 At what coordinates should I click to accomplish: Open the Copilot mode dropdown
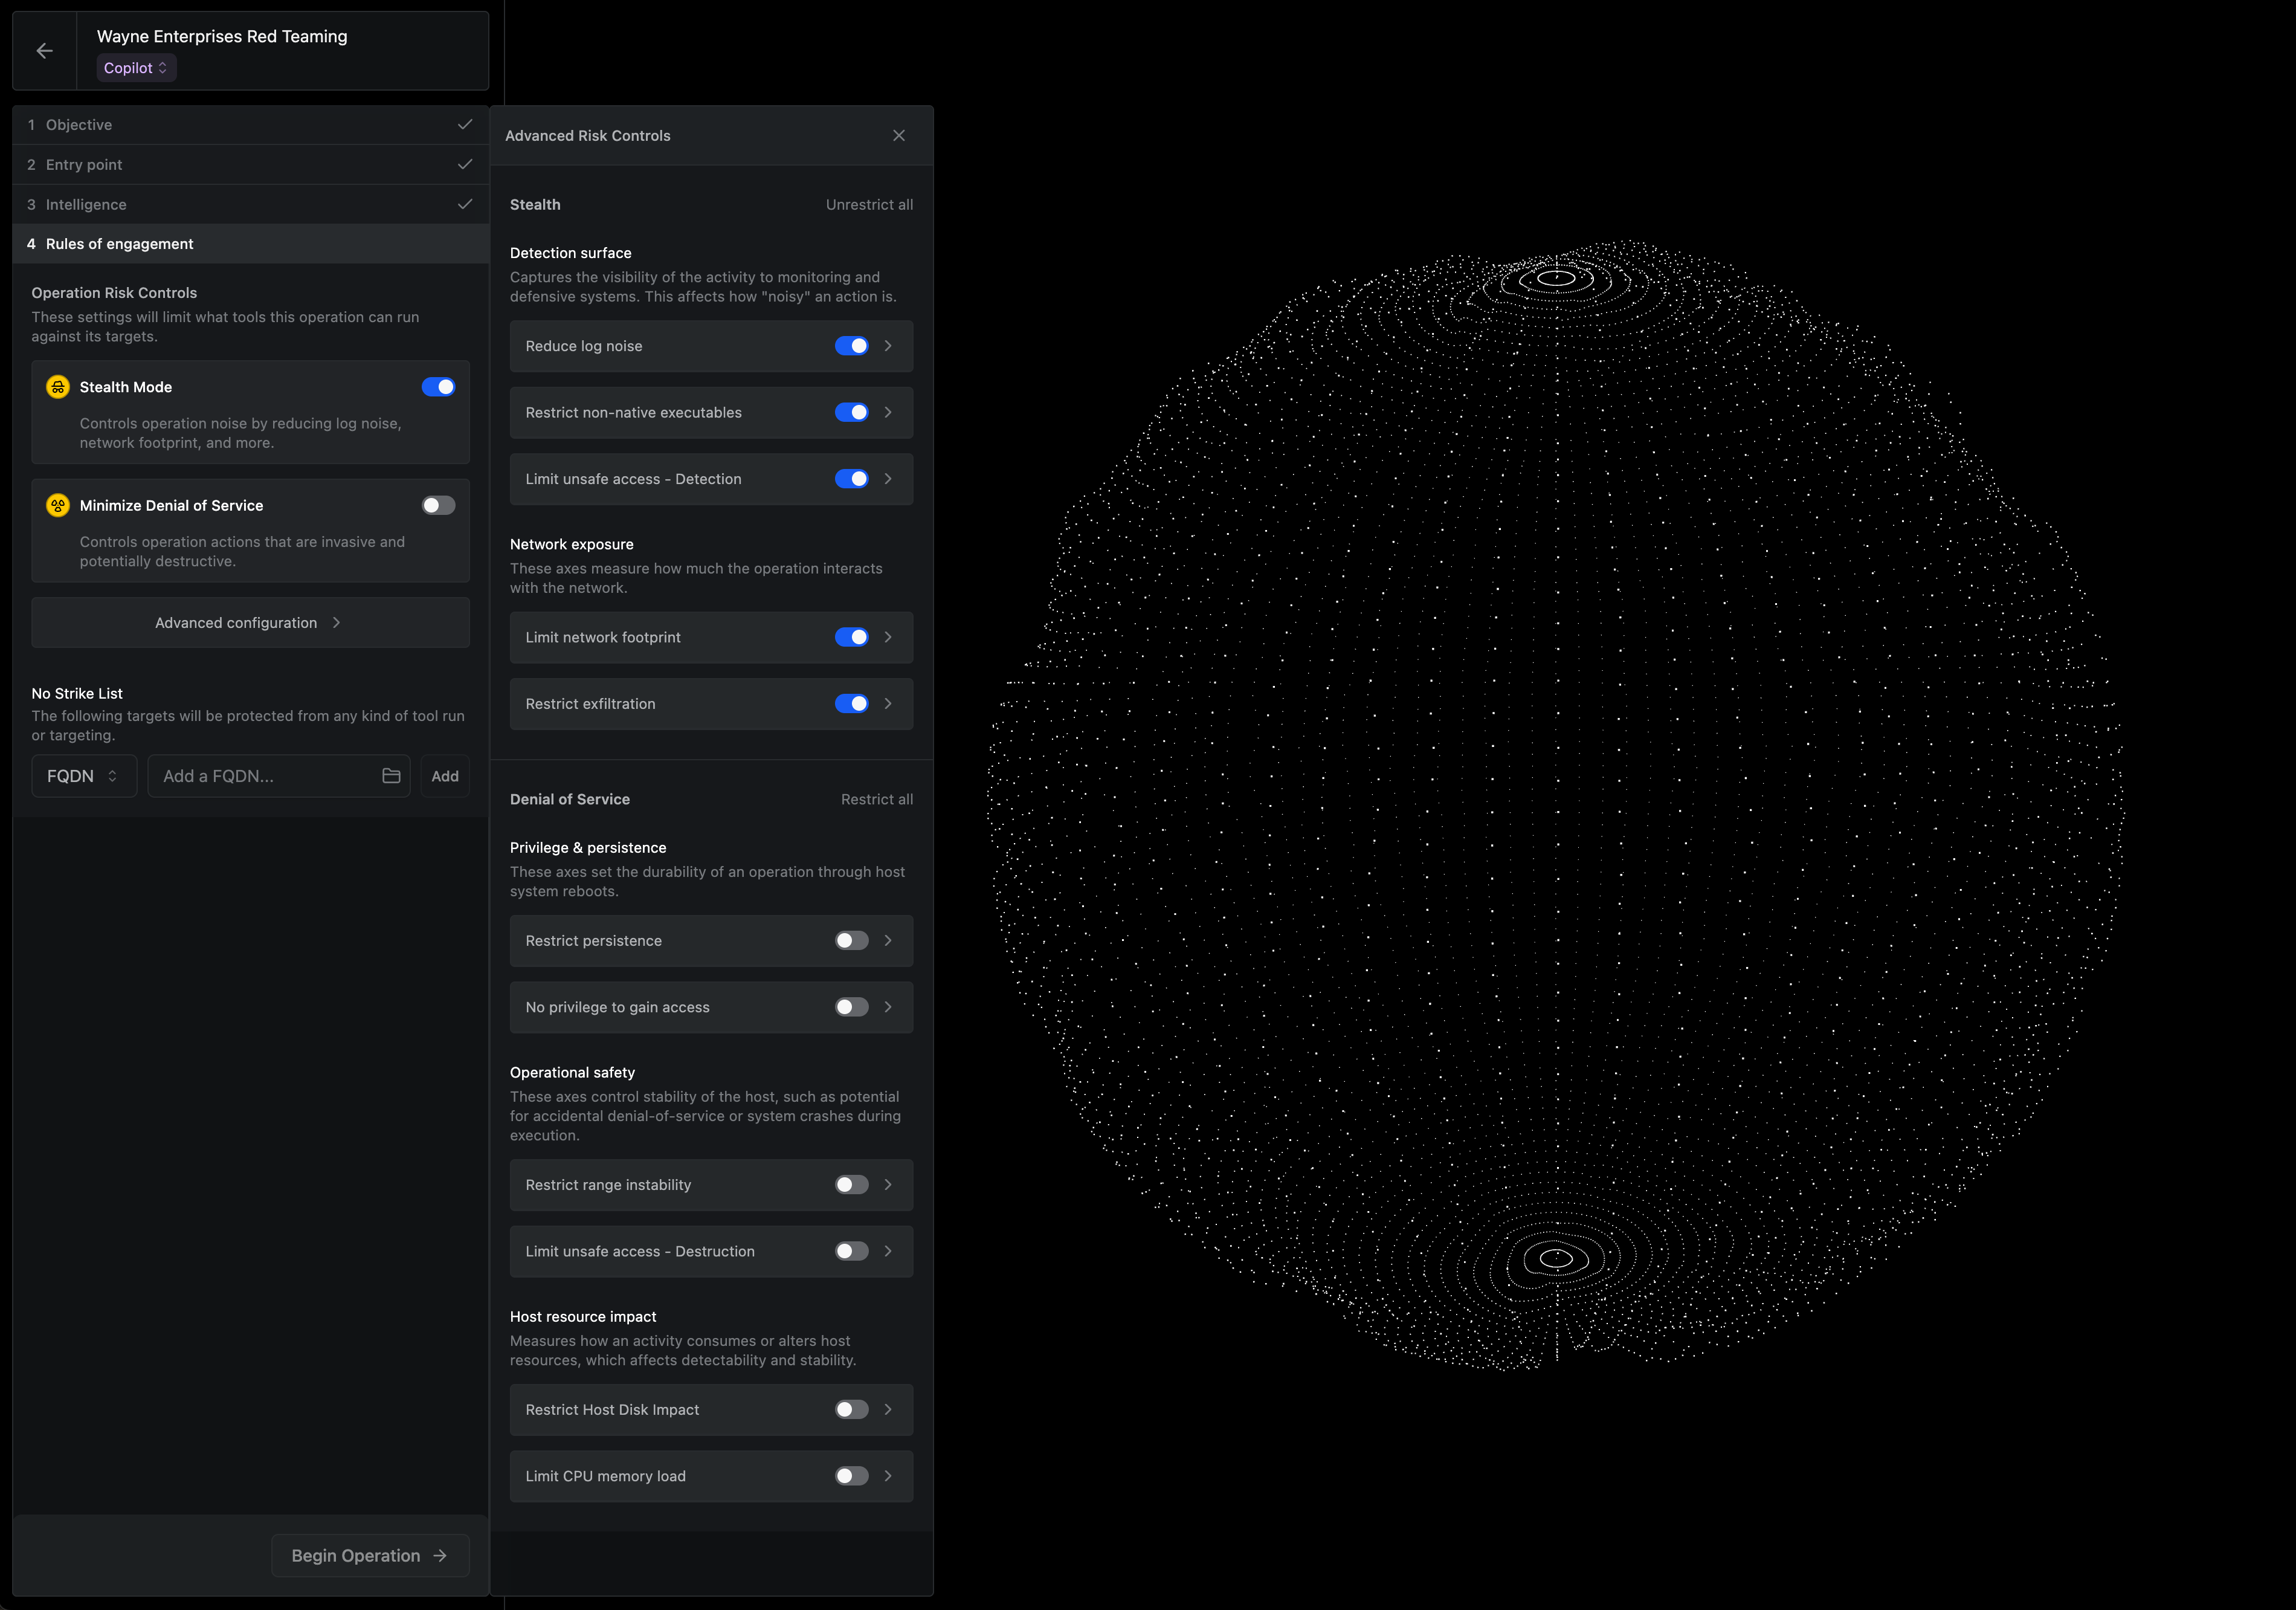(136, 68)
